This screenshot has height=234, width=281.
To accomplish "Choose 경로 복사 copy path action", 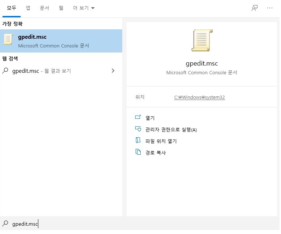I will [156, 153].
